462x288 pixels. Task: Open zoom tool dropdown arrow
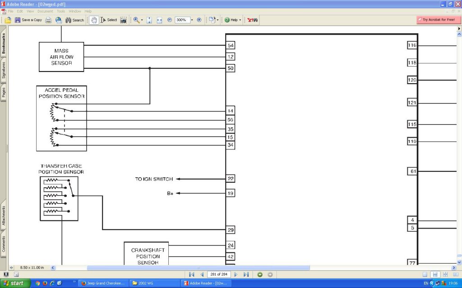142,20
